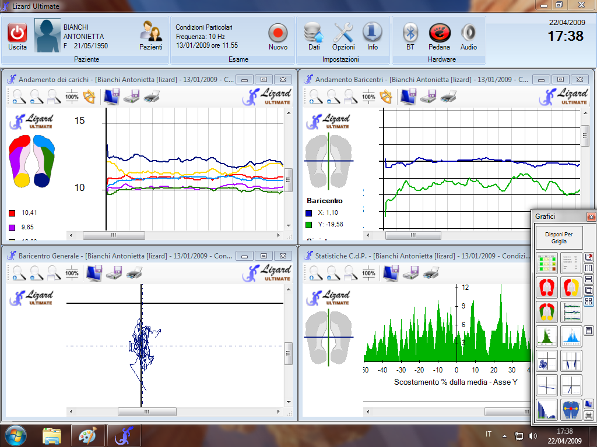The width and height of the screenshot is (597, 447).
Task: Click the orange mask icon in Andamento Baricentri
Action: click(385, 97)
